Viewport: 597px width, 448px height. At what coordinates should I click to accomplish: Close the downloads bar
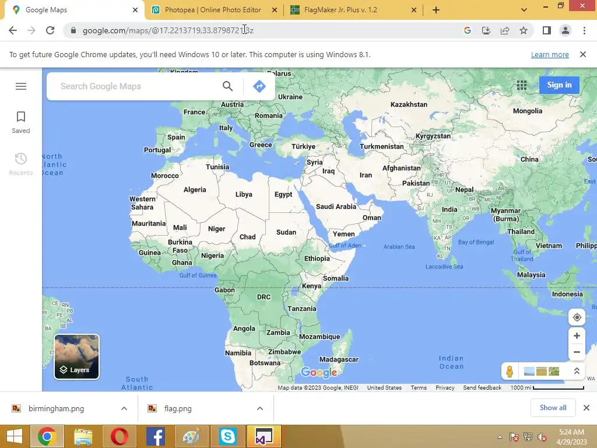coord(587,408)
